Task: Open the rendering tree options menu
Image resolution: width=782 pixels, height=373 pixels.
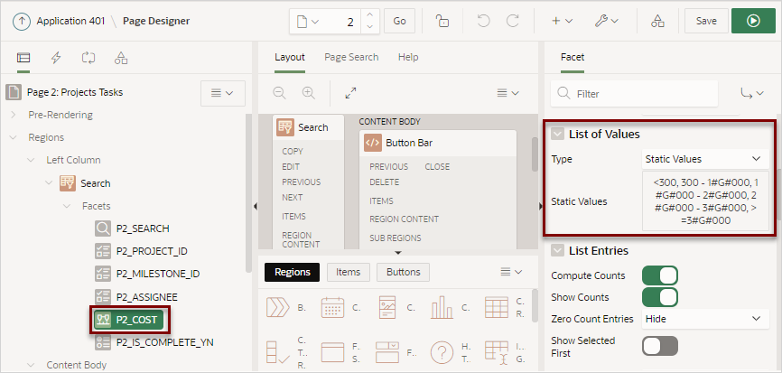Action: (222, 93)
